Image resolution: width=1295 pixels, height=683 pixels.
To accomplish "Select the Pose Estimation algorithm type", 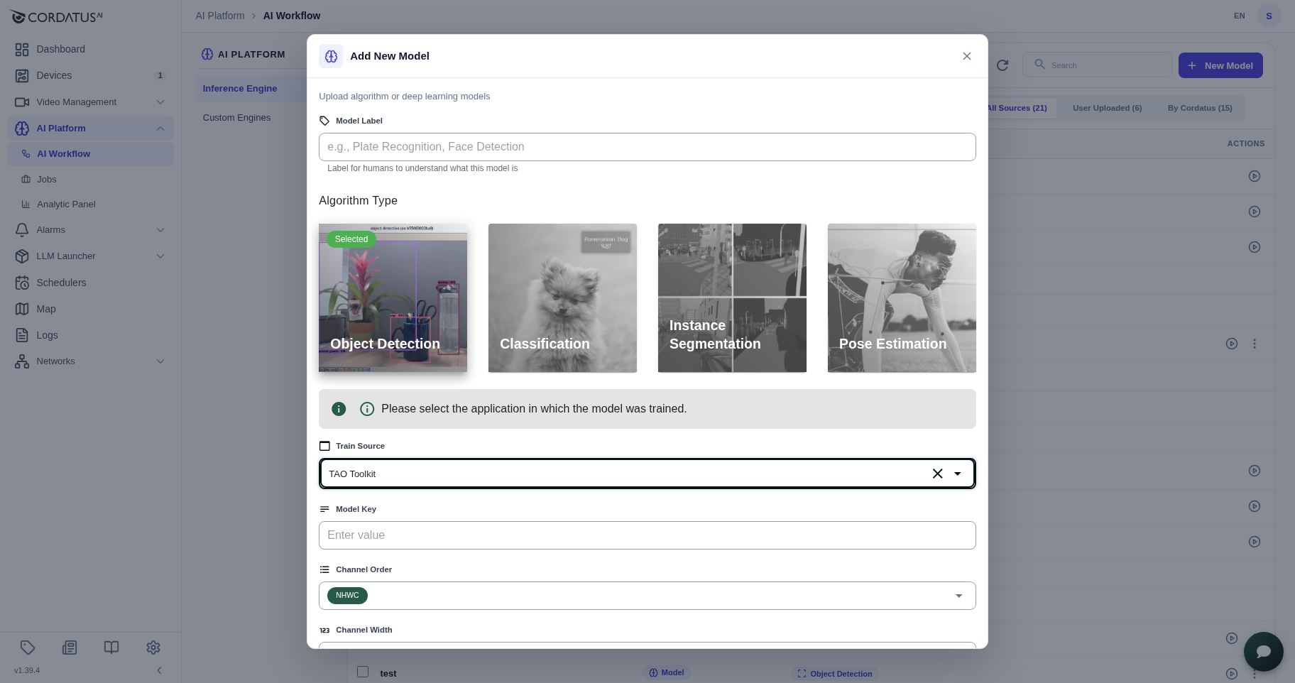I will click(x=902, y=298).
